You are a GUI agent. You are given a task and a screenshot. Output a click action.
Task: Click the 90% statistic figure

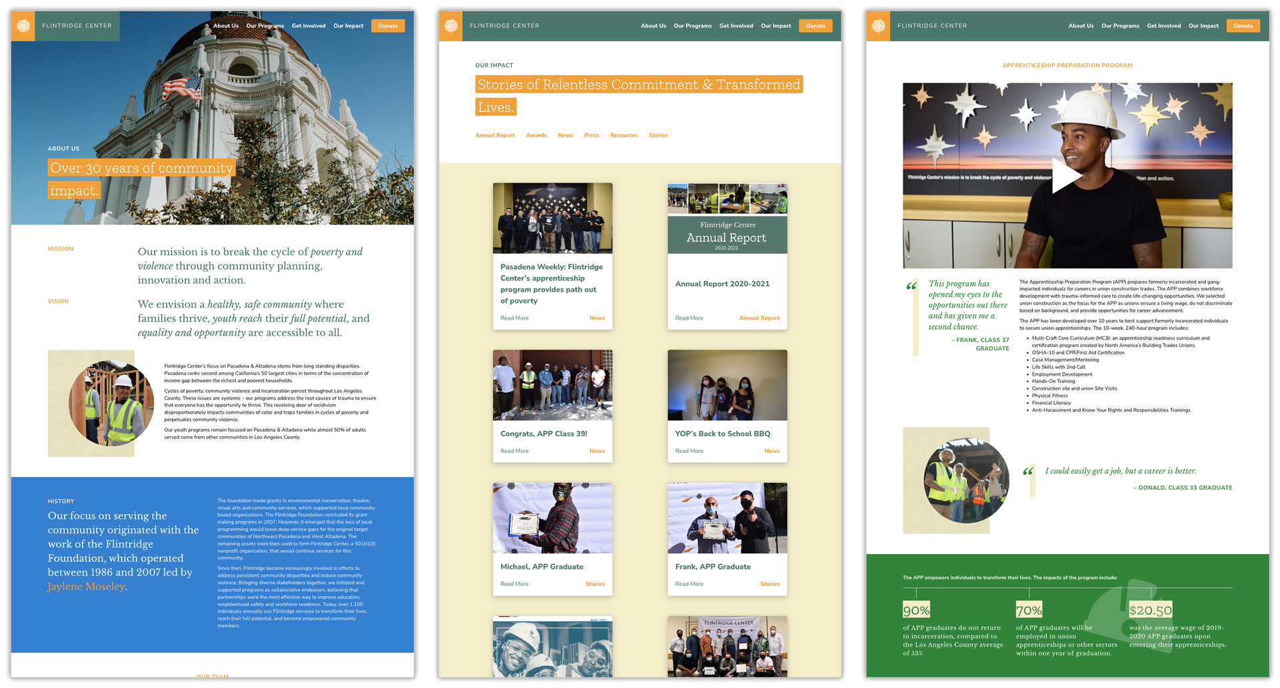click(x=916, y=610)
